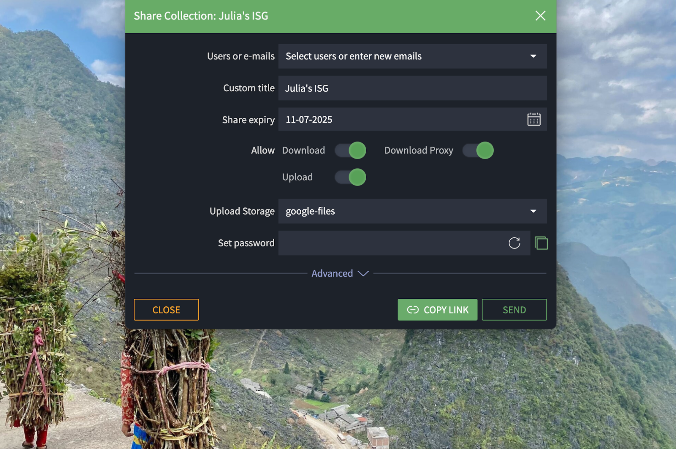Click into the Custom title field

click(412, 88)
